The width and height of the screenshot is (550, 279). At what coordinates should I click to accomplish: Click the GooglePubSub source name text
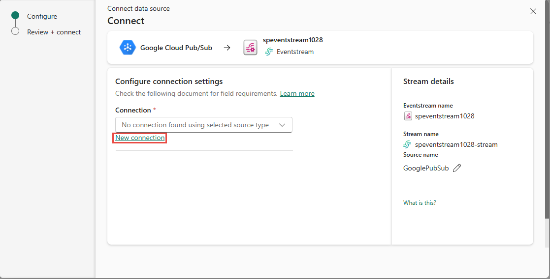coord(426,168)
